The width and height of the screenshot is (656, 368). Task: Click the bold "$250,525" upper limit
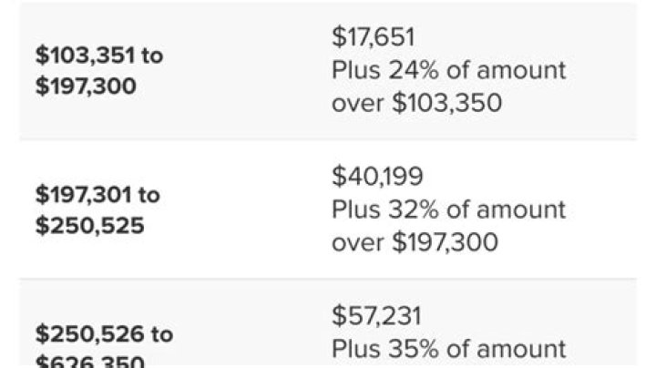click(x=89, y=225)
